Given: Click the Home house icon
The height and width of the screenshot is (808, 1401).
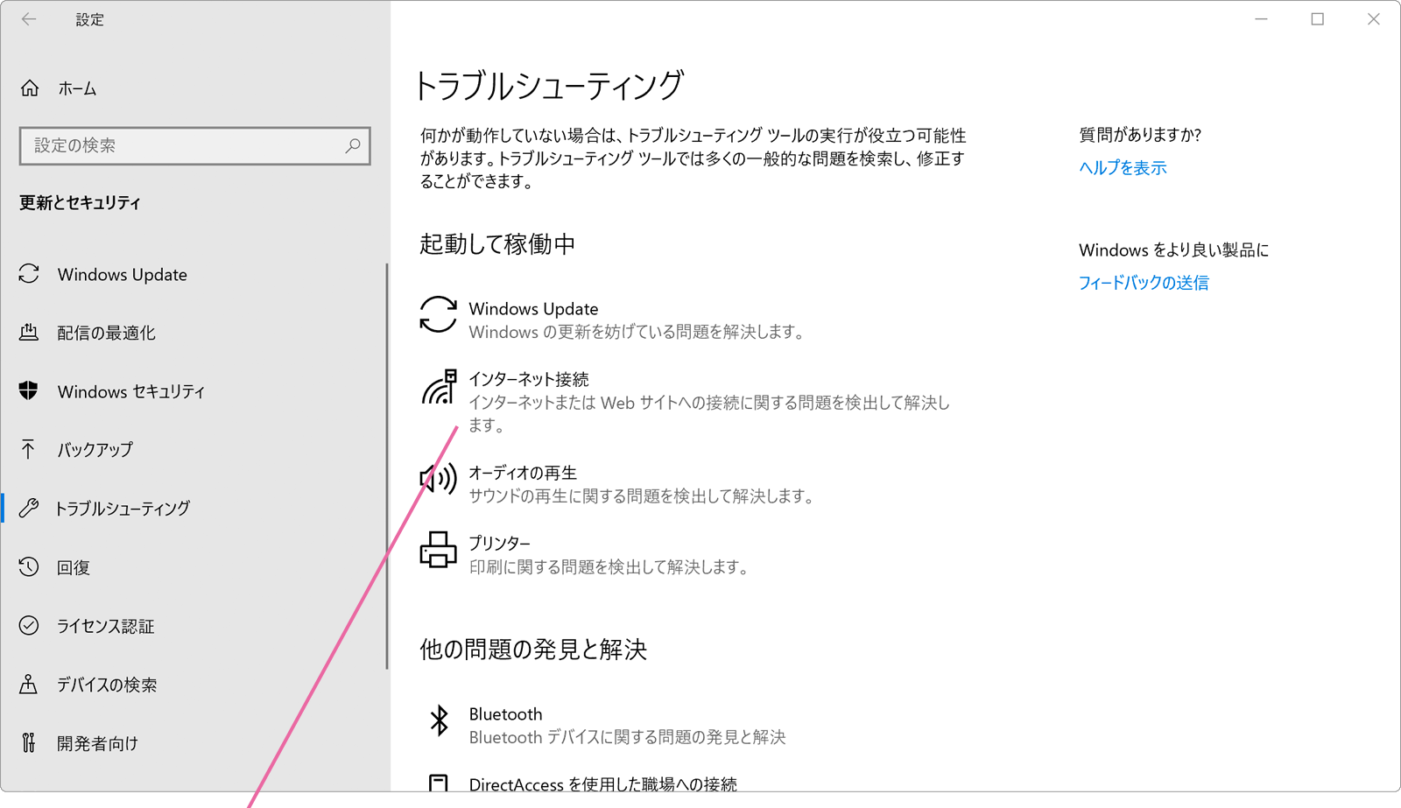Looking at the screenshot, I should [30, 88].
